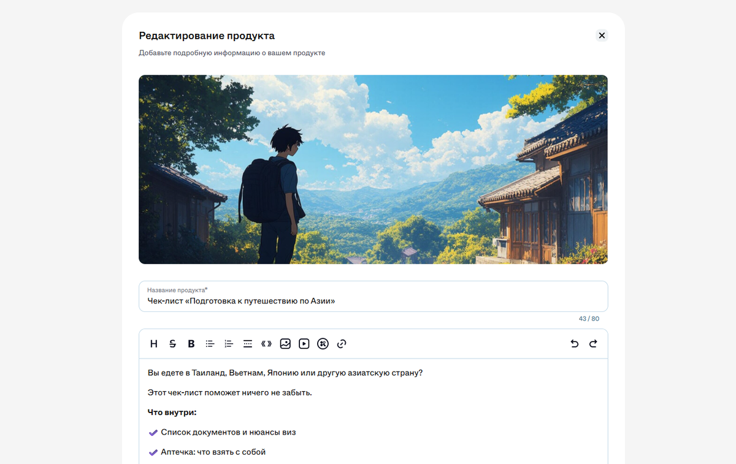Click the round emblem icon in toolbar
Screen dimensions: 736x464
(323, 344)
